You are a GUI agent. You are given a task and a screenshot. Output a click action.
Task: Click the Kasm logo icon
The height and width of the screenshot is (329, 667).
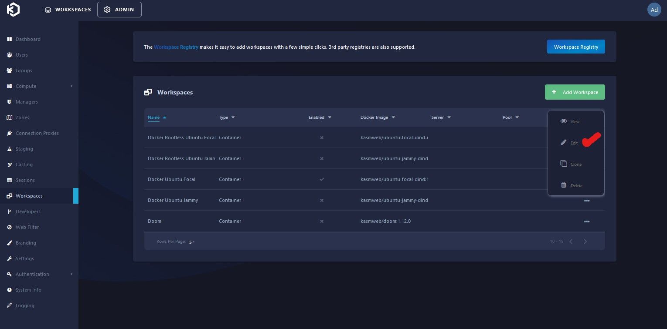coord(13,10)
